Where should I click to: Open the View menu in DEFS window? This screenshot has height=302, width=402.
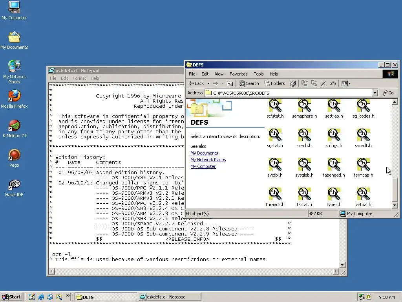[219, 74]
